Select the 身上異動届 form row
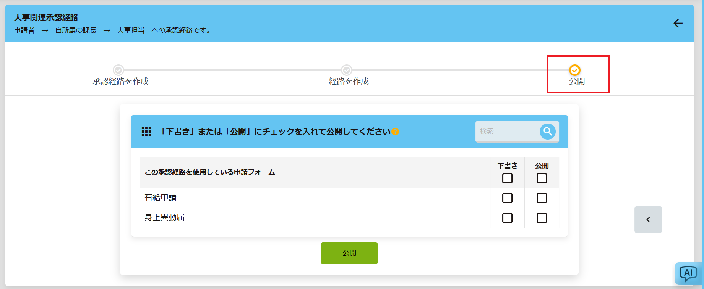Screen dimensions: 704x289 click(x=165, y=218)
